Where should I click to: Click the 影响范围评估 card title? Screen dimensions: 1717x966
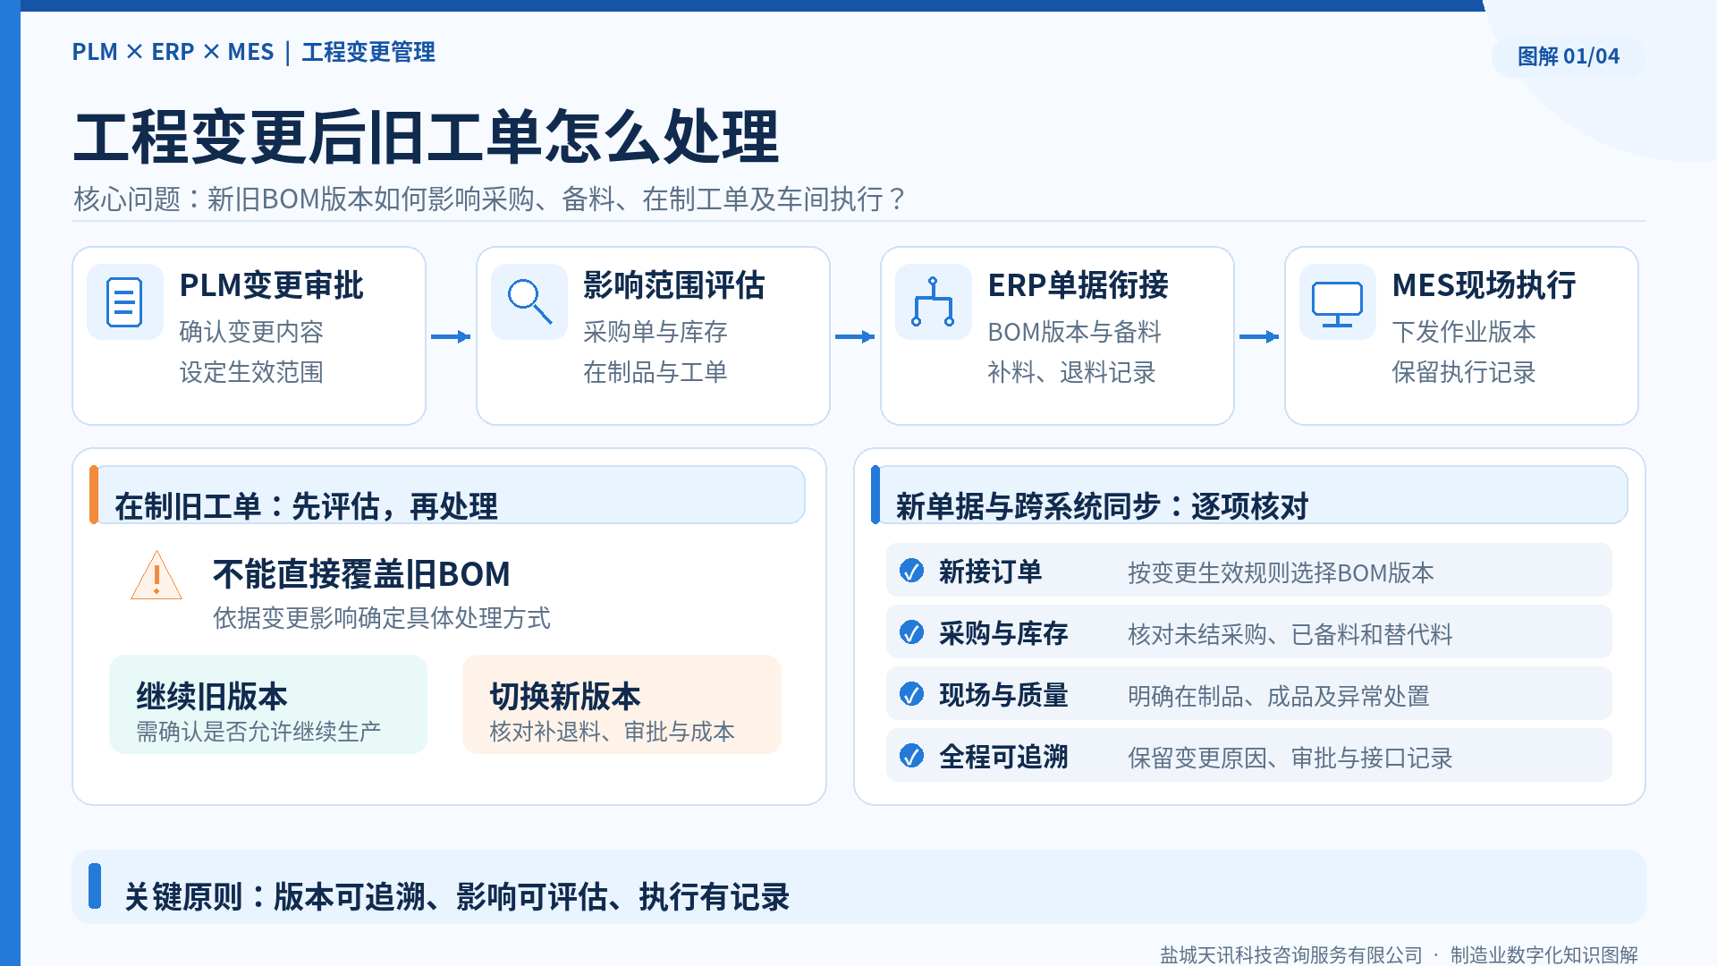674,285
